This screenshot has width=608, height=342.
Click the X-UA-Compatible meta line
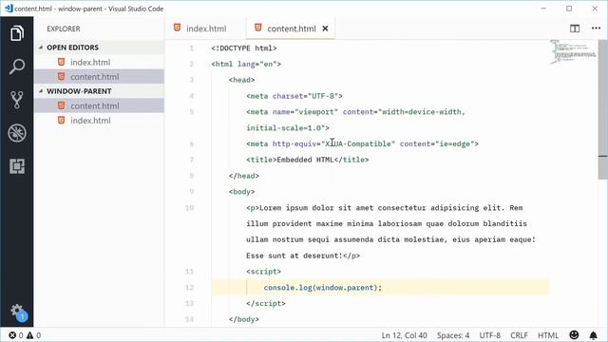click(363, 143)
